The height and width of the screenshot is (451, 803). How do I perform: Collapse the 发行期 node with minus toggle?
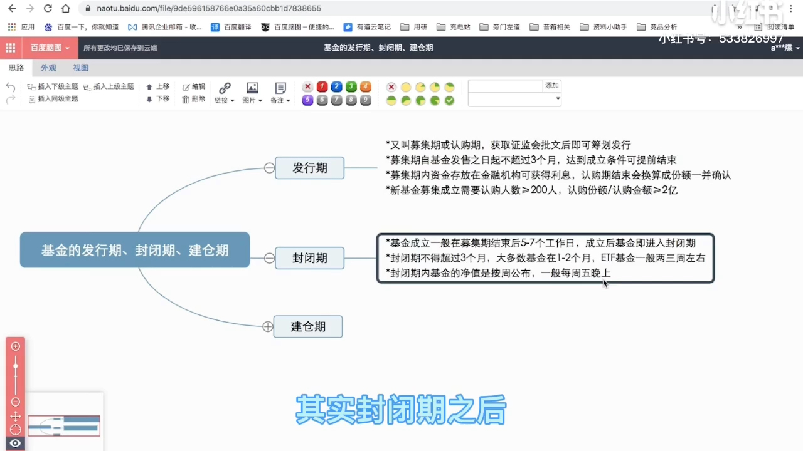pyautogui.click(x=269, y=168)
